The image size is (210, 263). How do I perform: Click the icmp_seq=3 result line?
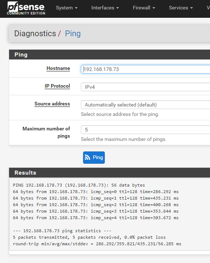tap(96, 211)
